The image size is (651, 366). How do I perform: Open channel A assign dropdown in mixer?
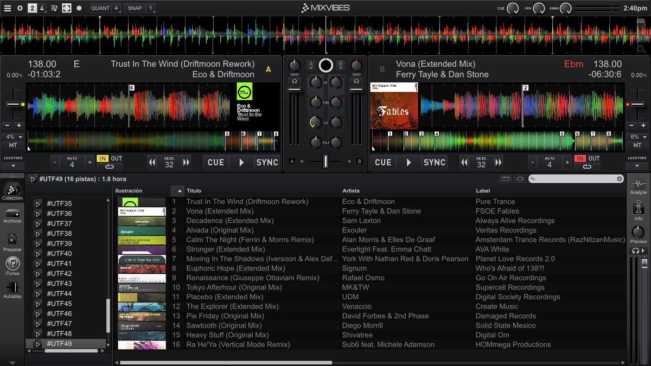coord(311,65)
